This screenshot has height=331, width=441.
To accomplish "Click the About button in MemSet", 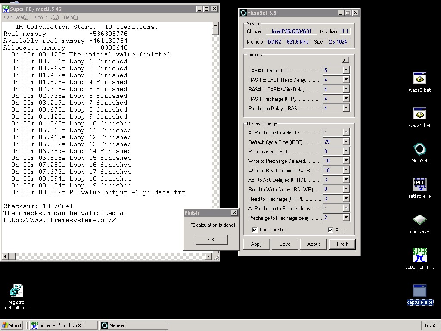I will click(x=314, y=244).
